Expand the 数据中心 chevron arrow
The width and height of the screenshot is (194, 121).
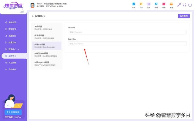point(18,49)
